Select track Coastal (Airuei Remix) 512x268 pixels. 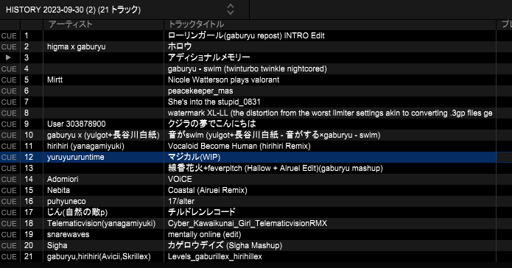[x=207, y=190]
